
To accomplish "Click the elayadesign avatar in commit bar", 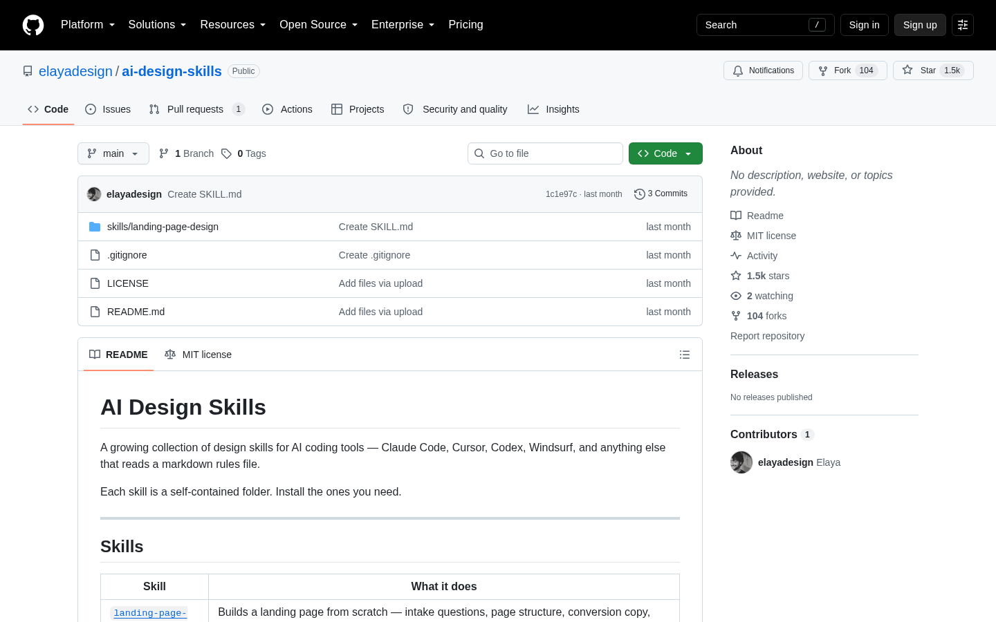I will coord(94,194).
